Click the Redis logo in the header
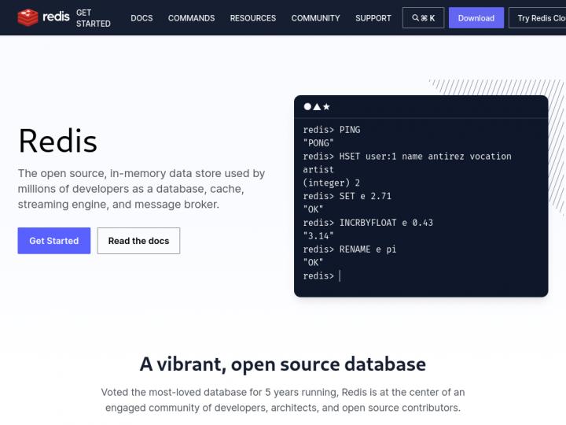Screen dimensions: 566x425 pyautogui.click(x=43, y=17)
